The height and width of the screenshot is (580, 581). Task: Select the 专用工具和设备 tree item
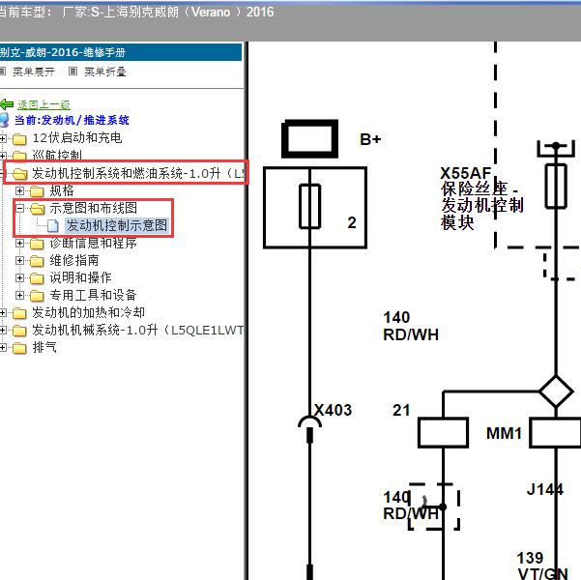coord(93,295)
